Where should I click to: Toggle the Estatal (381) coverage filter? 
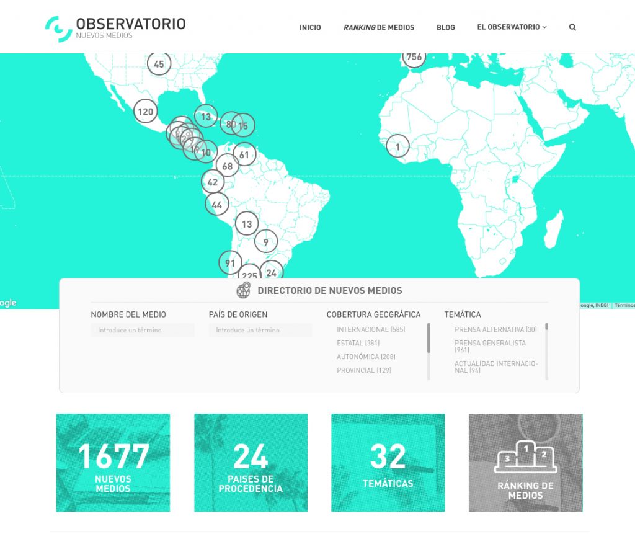(358, 344)
